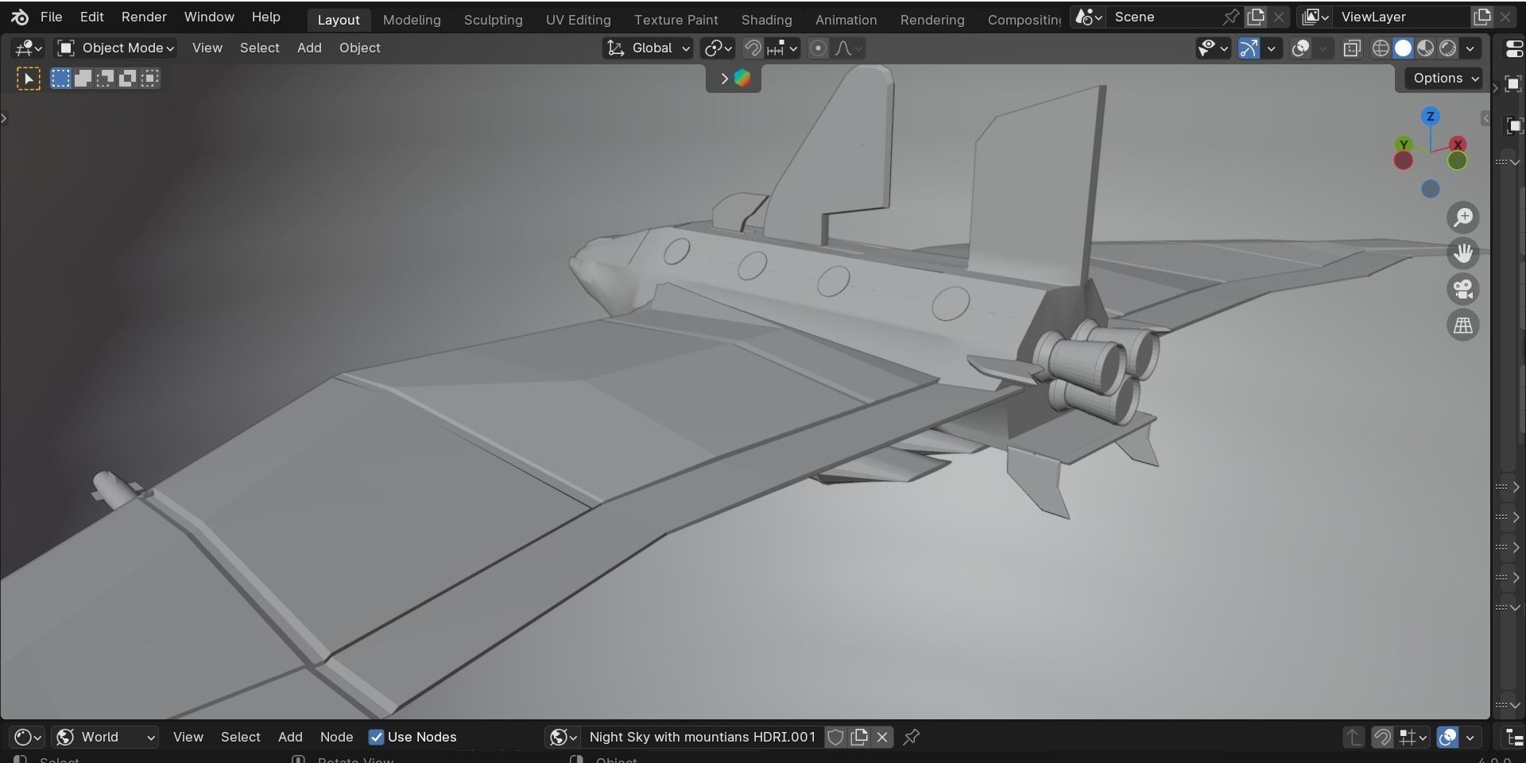1526x763 pixels.
Task: Toggle the snapping magnet in the viewport header
Action: click(x=752, y=48)
